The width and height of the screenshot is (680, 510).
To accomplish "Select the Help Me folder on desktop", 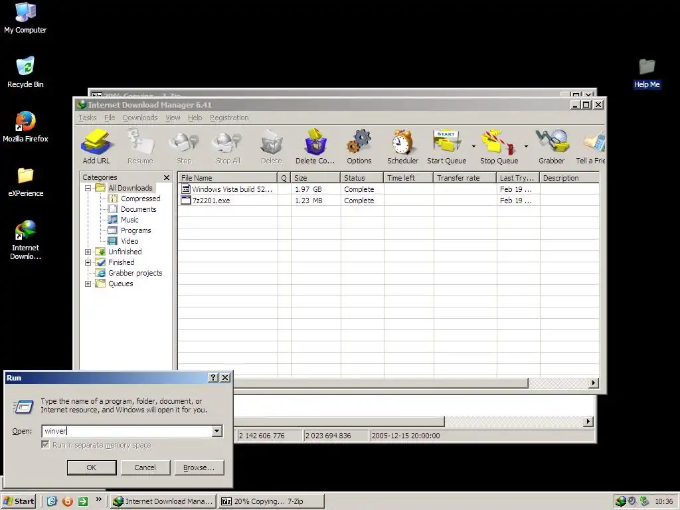I will tap(647, 73).
